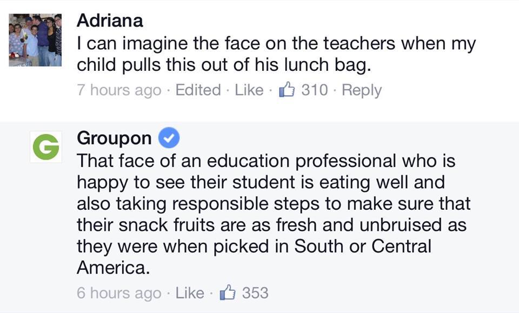View edit history via Edited link
This screenshot has width=519, height=313.
pyautogui.click(x=198, y=90)
